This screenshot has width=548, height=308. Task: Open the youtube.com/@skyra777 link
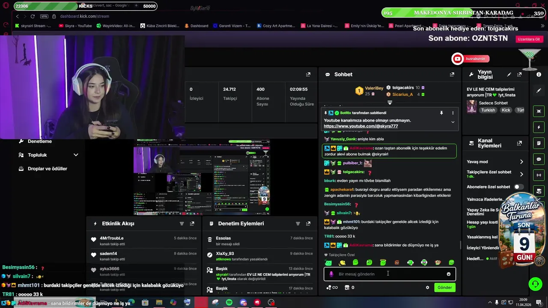(x=361, y=126)
